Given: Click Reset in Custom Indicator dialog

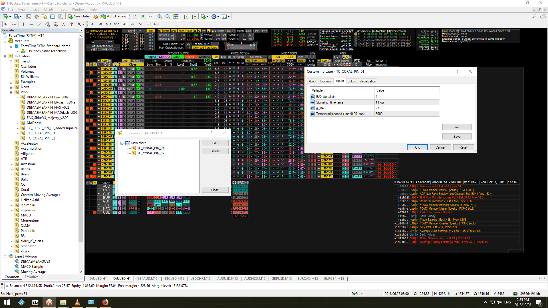Looking at the screenshot, I should 463,147.
